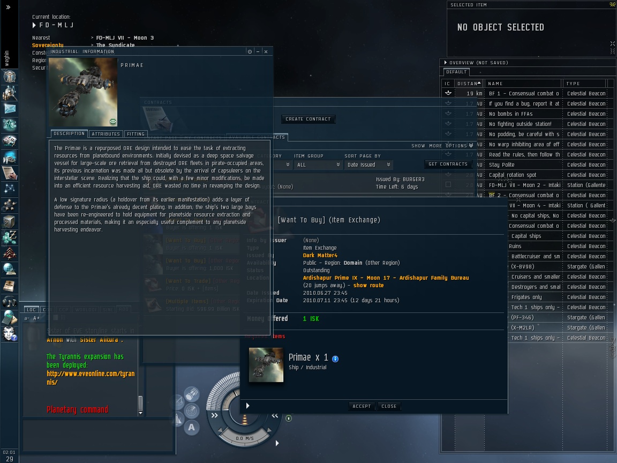Viewport: 617px width, 463px height.
Task: Open the cargo hold HUD icon
Action: (x=192, y=394)
